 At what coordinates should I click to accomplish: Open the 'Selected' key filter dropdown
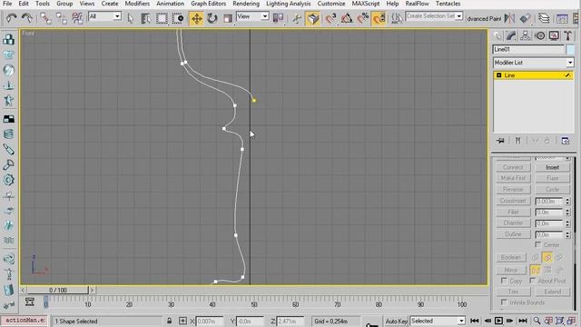click(x=461, y=321)
